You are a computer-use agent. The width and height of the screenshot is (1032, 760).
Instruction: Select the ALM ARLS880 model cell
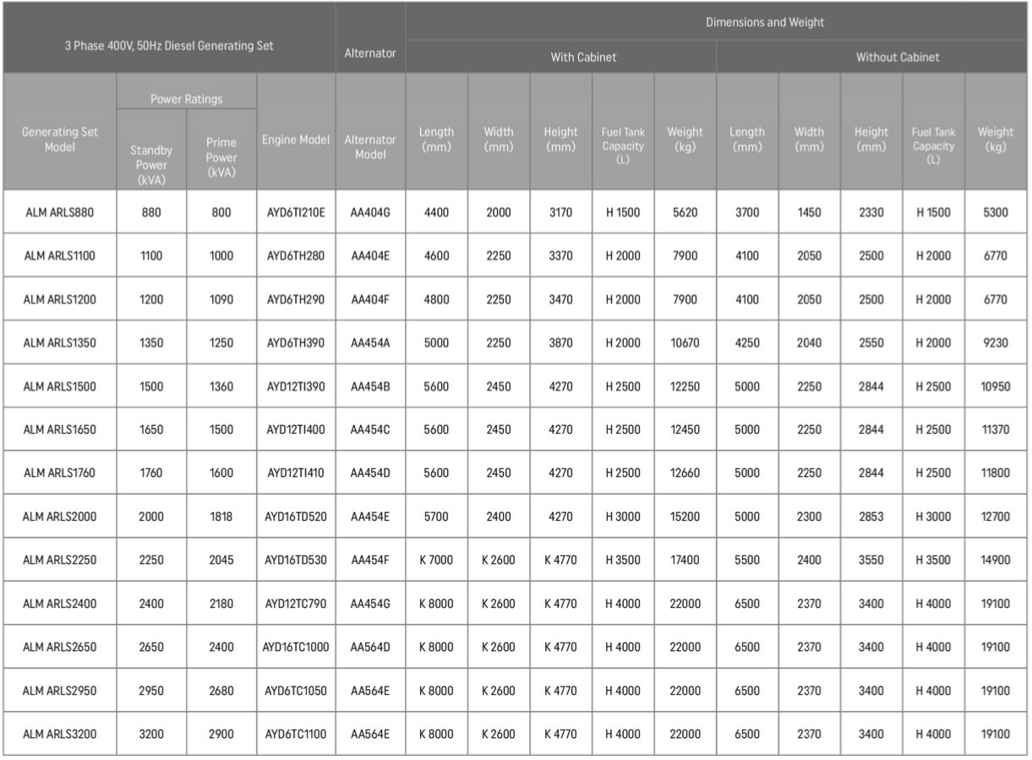(x=59, y=213)
